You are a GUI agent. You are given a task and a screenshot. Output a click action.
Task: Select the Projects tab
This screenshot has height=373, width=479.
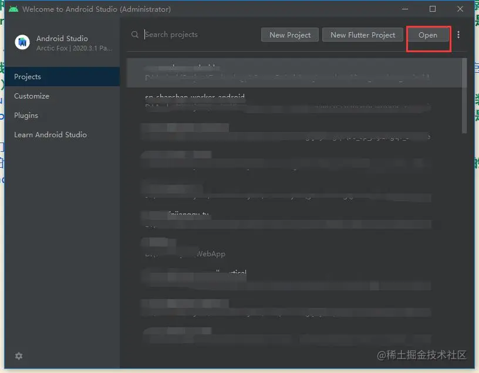tap(62, 77)
